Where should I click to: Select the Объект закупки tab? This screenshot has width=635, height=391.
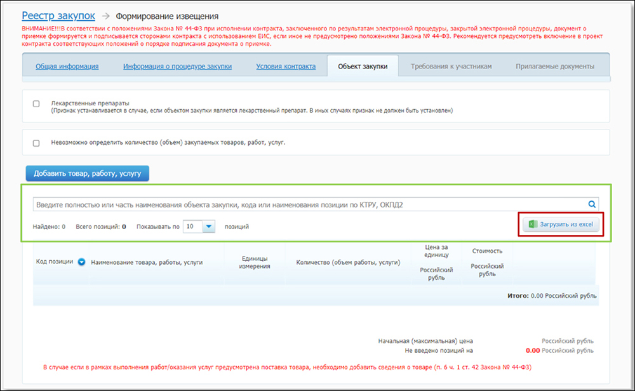click(363, 67)
